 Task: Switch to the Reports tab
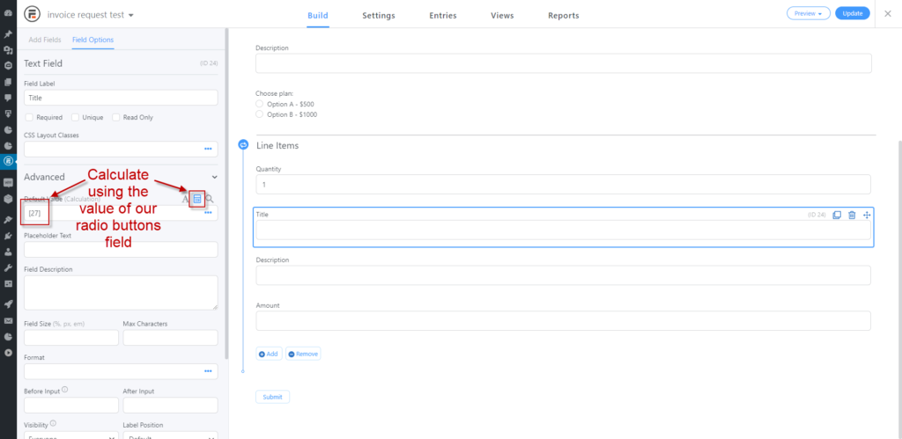point(563,16)
